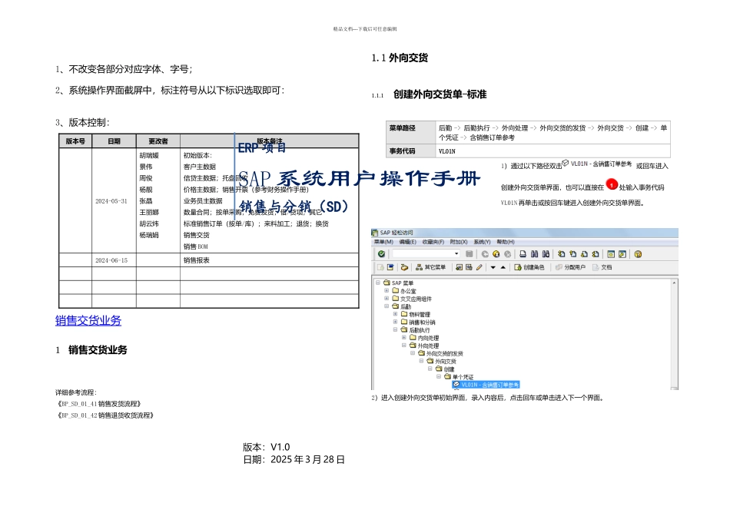The width and height of the screenshot is (730, 516).
Task: Collapse the SAP 菜单 root node
Action: coord(378,283)
